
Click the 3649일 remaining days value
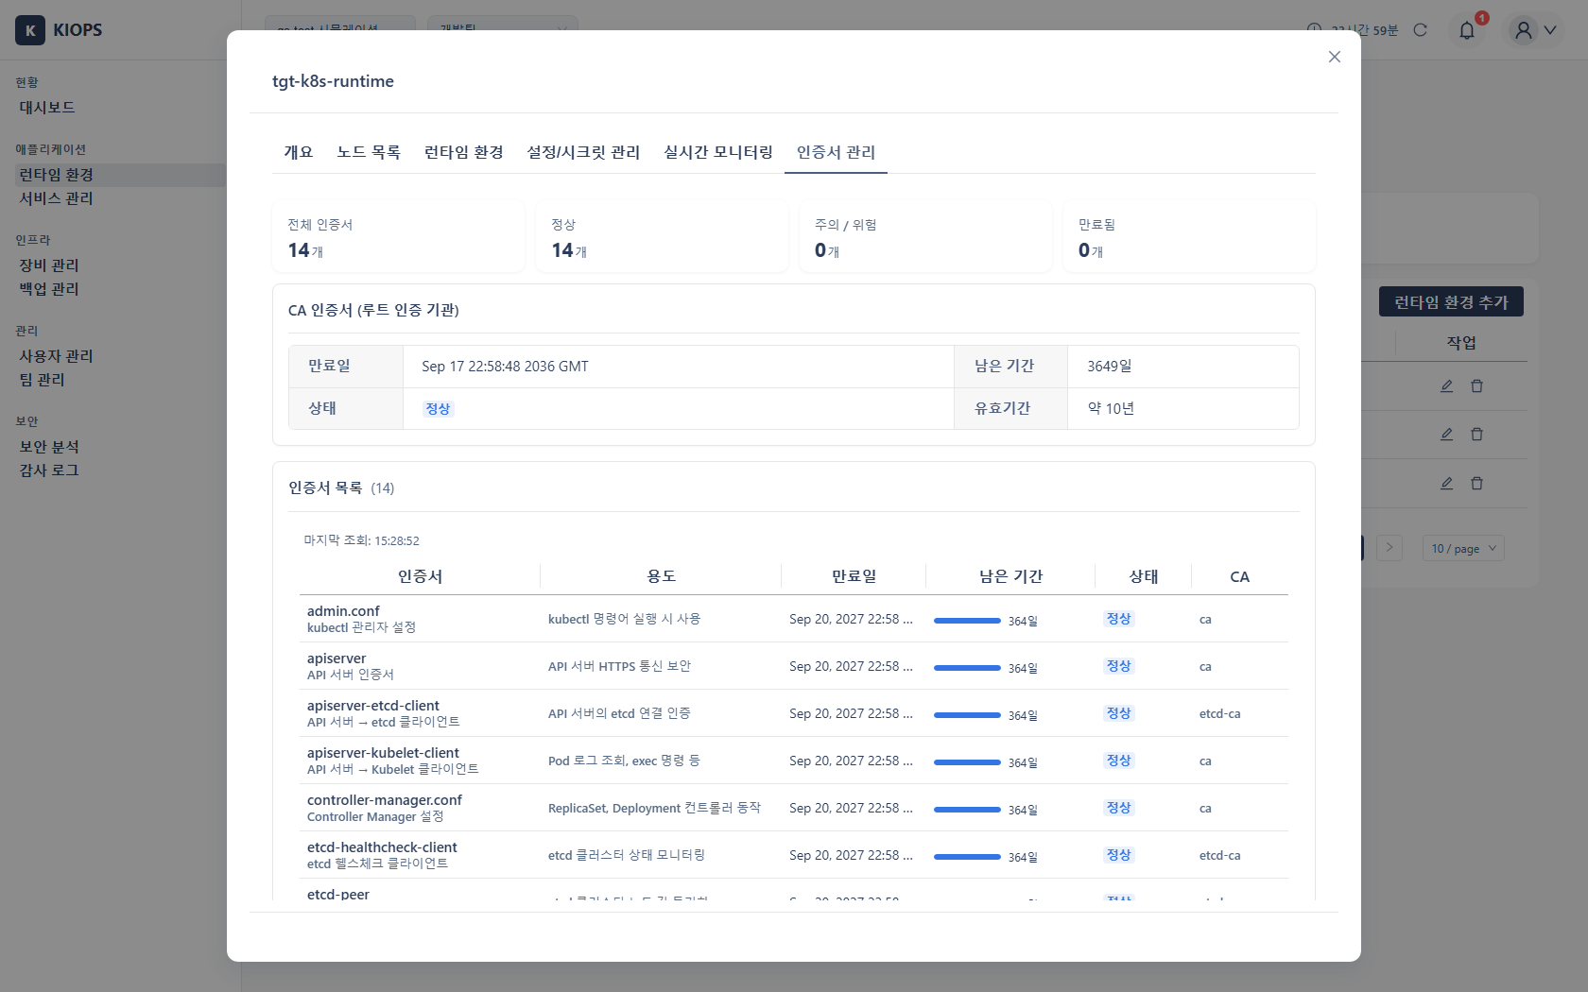tap(1110, 367)
